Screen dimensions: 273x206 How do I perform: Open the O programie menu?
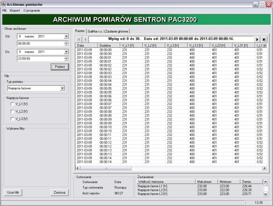pos(32,10)
